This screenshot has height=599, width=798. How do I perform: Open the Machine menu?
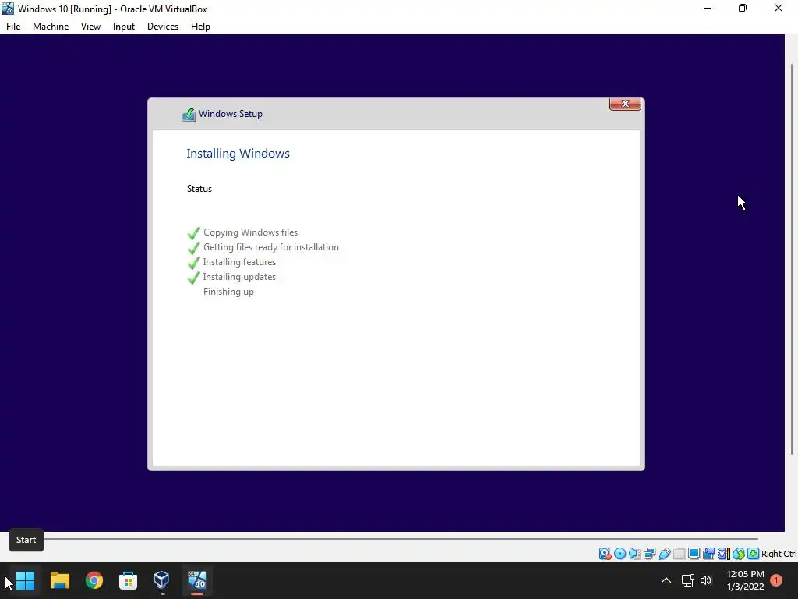coord(51,27)
